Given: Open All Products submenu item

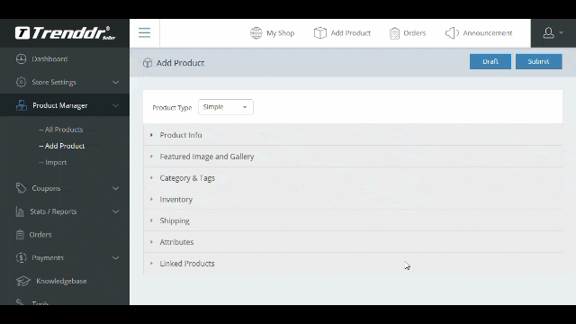Looking at the screenshot, I should (61, 130).
